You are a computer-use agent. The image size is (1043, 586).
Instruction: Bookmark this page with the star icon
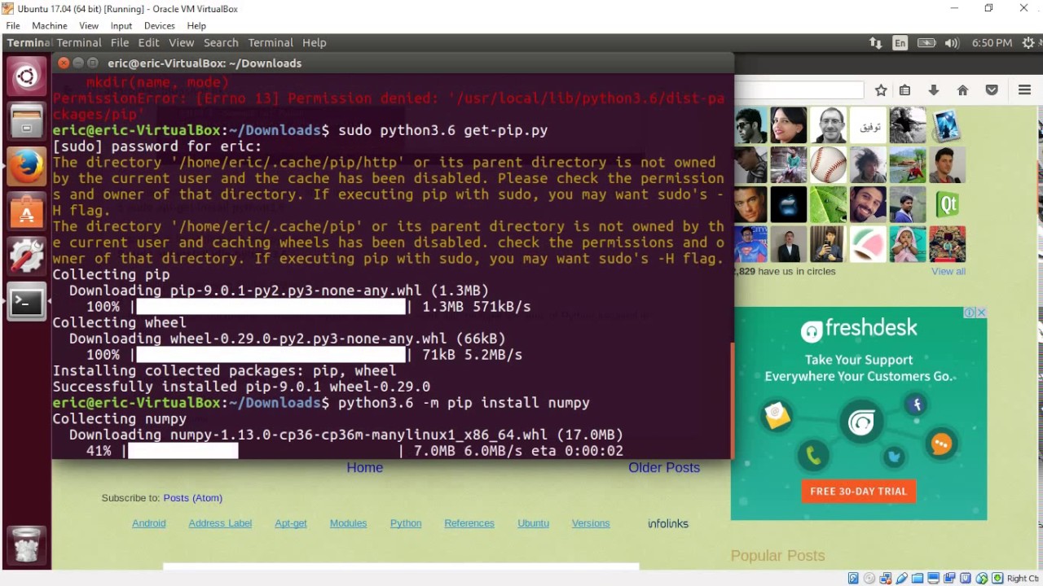click(881, 90)
